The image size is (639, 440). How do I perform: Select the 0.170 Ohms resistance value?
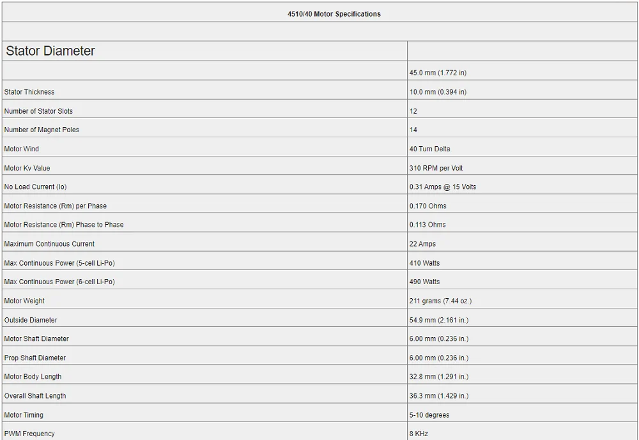tap(428, 206)
